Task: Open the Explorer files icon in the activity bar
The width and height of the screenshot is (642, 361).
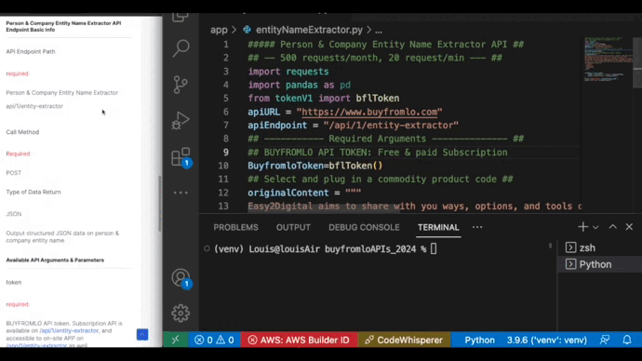Action: 181,17
